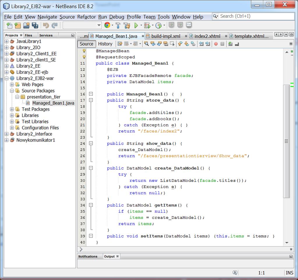Open the project configuration combo box
The image size is (298, 280).
click(x=82, y=25)
